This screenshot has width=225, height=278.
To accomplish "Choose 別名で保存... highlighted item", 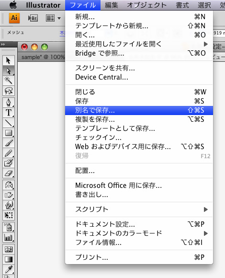I will 139,110.
